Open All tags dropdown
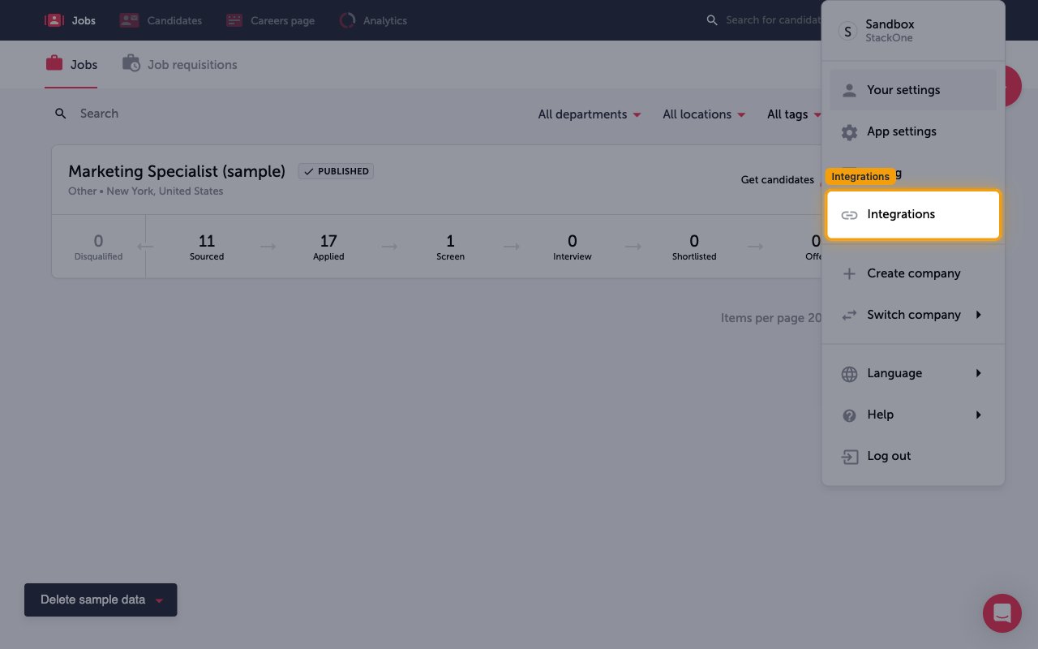The image size is (1038, 649). [795, 114]
